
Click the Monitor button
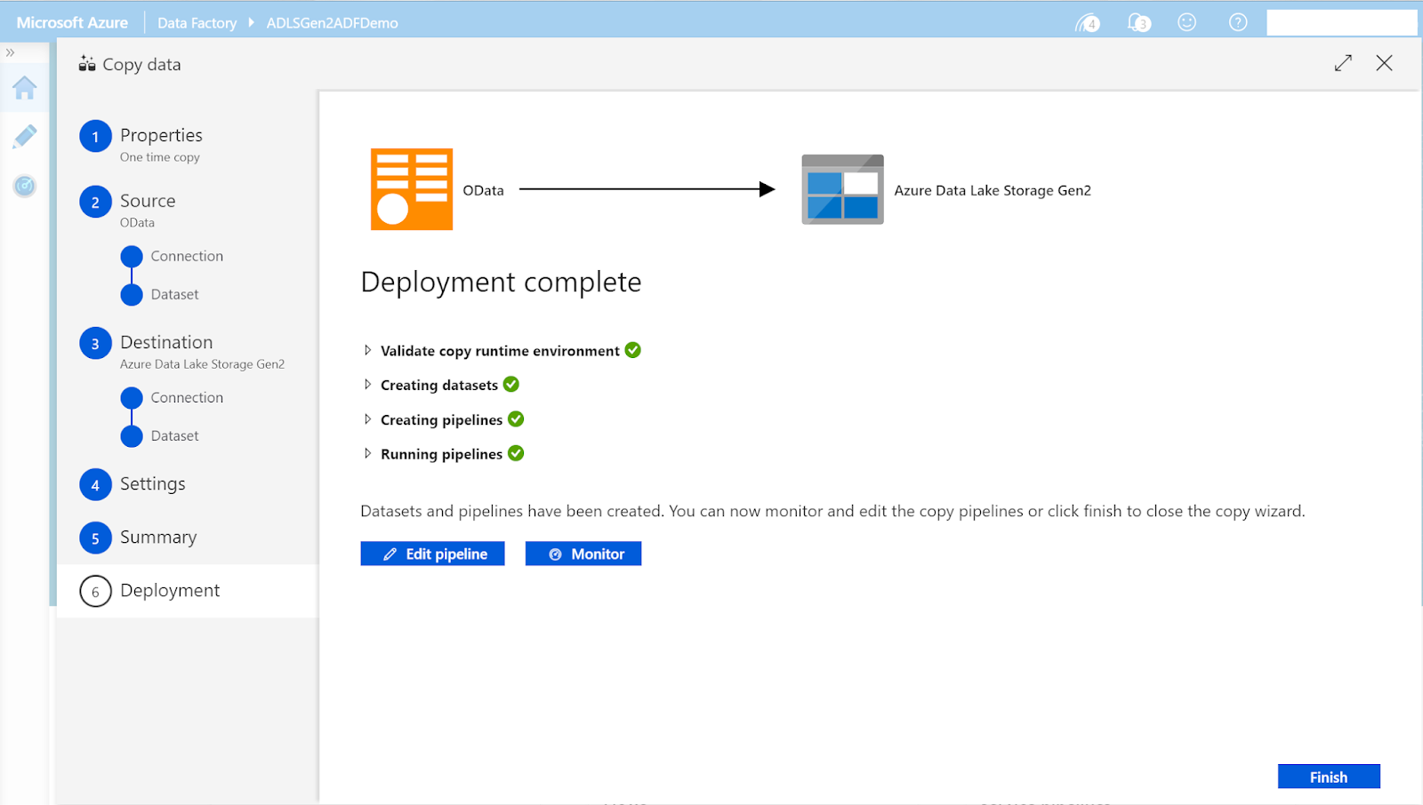click(583, 553)
